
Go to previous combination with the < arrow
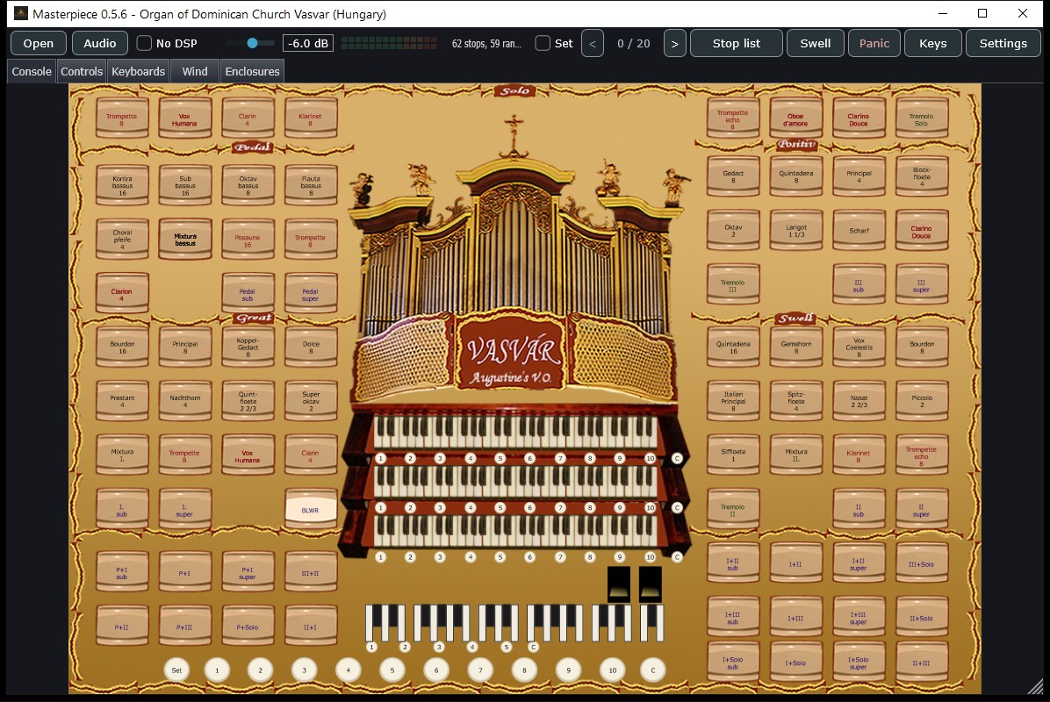(593, 44)
